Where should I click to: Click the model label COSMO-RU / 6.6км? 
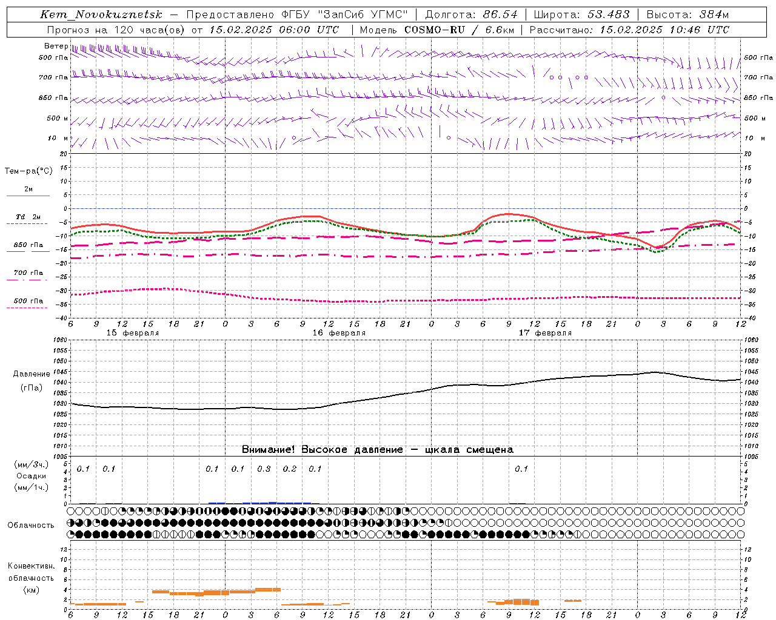(459, 30)
